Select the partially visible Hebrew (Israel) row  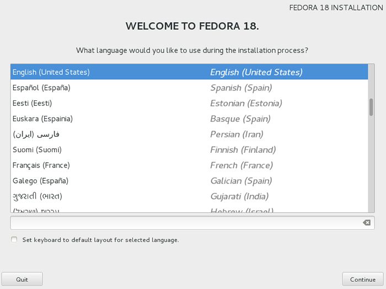click(189, 209)
